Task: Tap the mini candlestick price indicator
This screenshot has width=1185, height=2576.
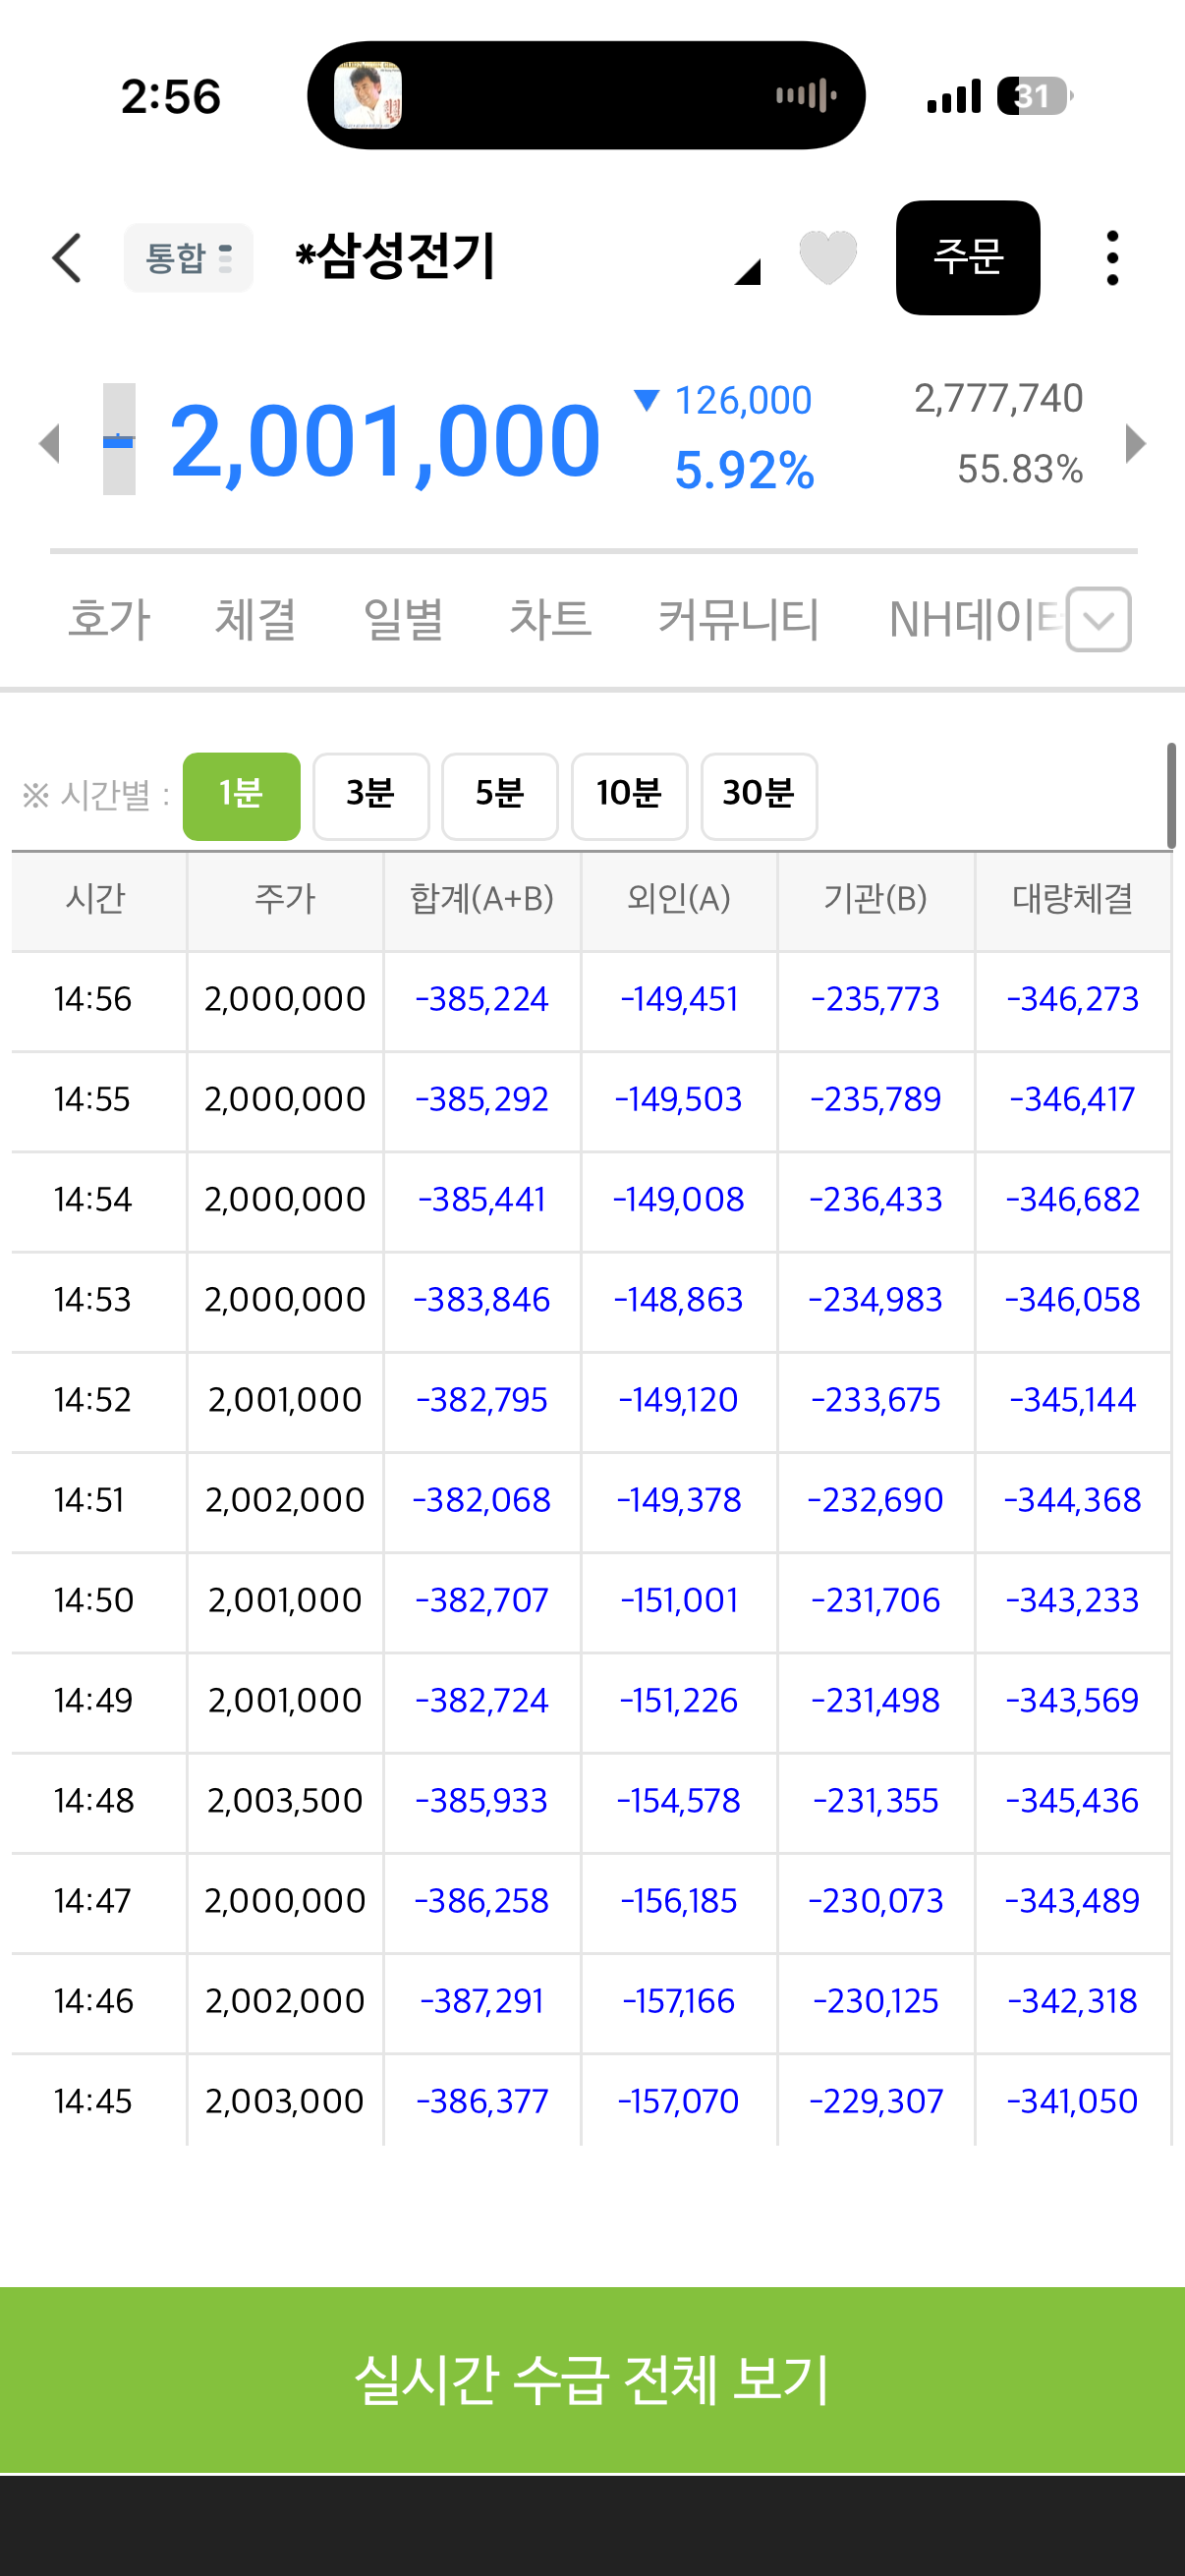Action: coord(119,439)
